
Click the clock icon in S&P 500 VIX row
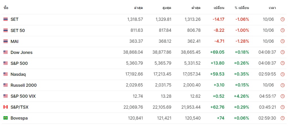[282, 96]
